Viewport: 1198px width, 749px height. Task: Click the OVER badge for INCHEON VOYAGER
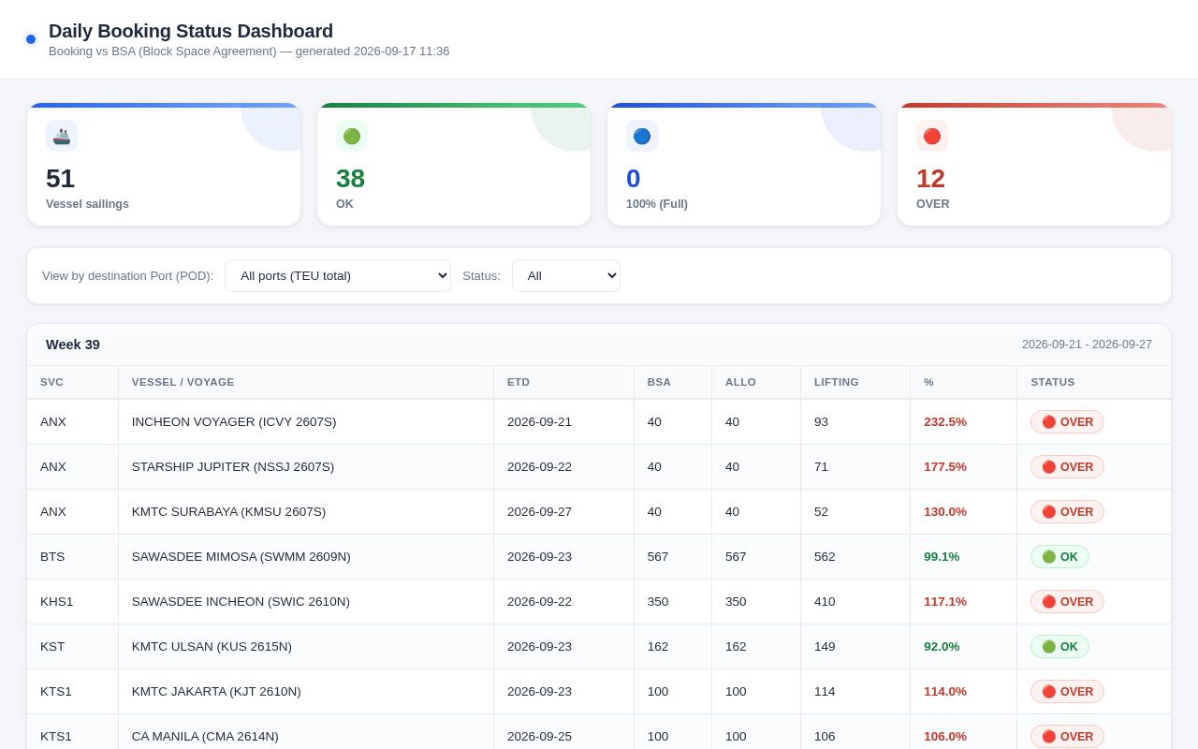pyautogui.click(x=1067, y=422)
